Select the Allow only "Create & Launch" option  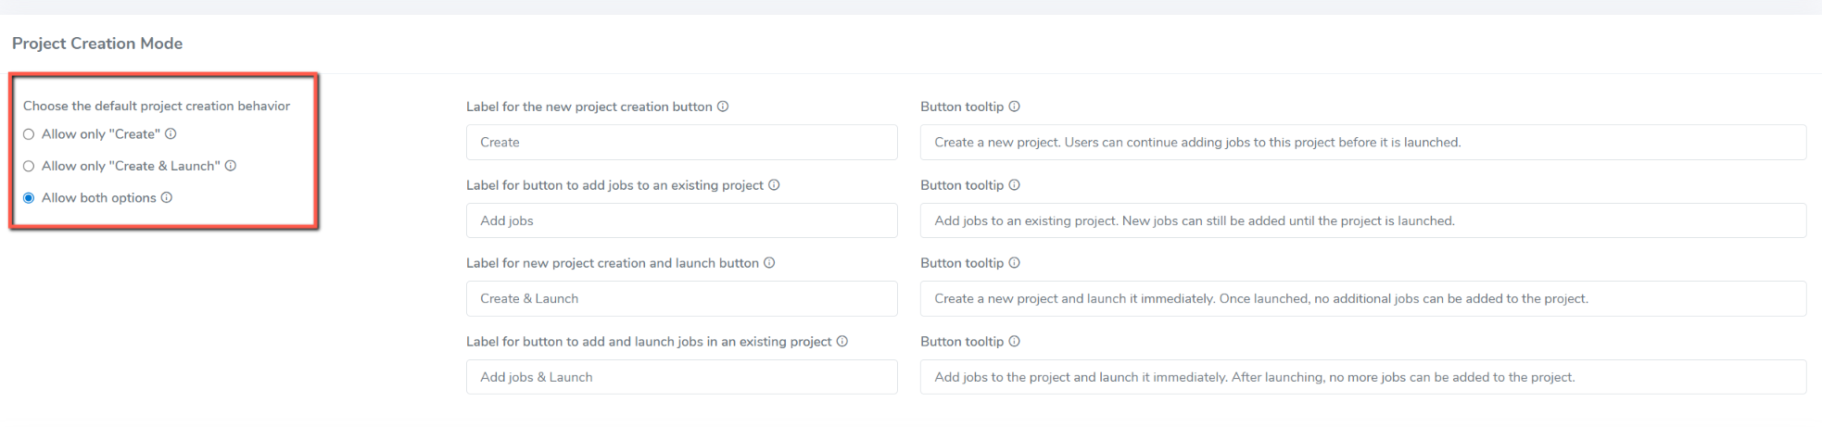coord(29,167)
